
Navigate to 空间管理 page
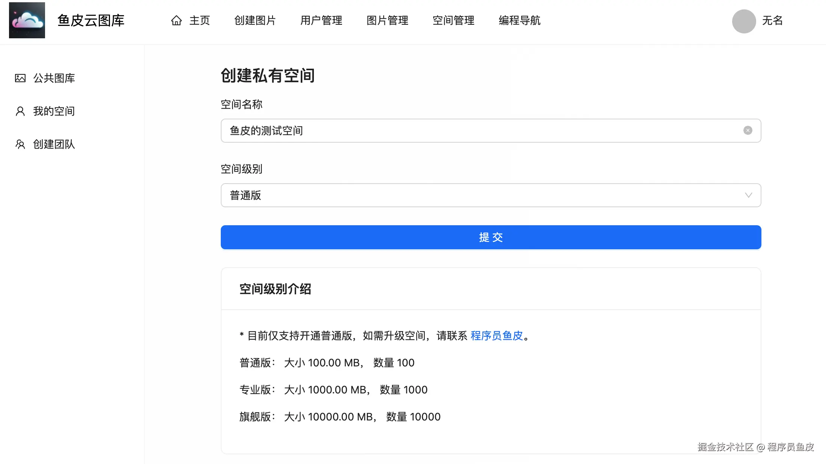(x=453, y=20)
